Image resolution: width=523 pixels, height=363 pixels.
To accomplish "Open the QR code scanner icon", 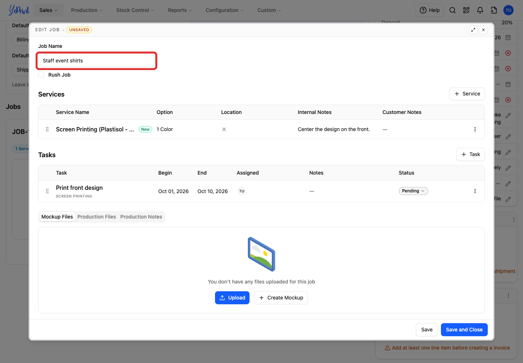I will click(466, 10).
